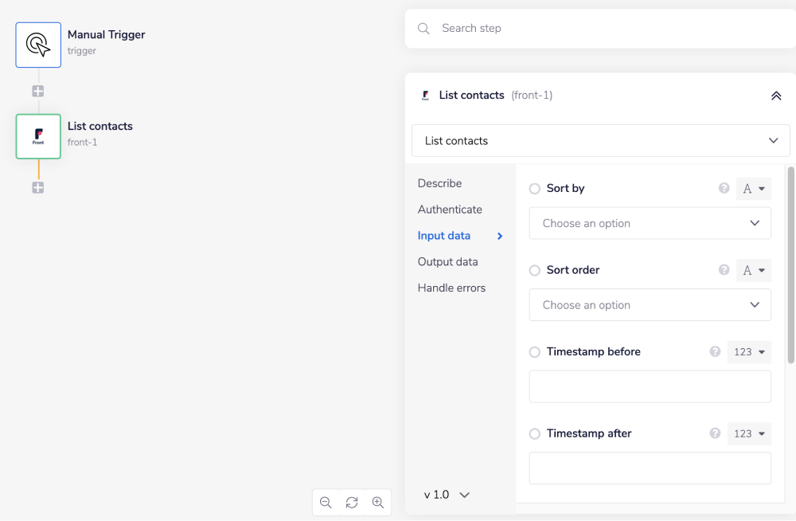Open the Sort by options dropdown

pyautogui.click(x=650, y=223)
